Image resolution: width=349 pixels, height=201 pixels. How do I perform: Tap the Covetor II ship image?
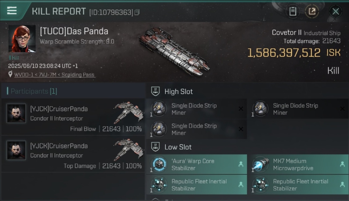[174, 51]
